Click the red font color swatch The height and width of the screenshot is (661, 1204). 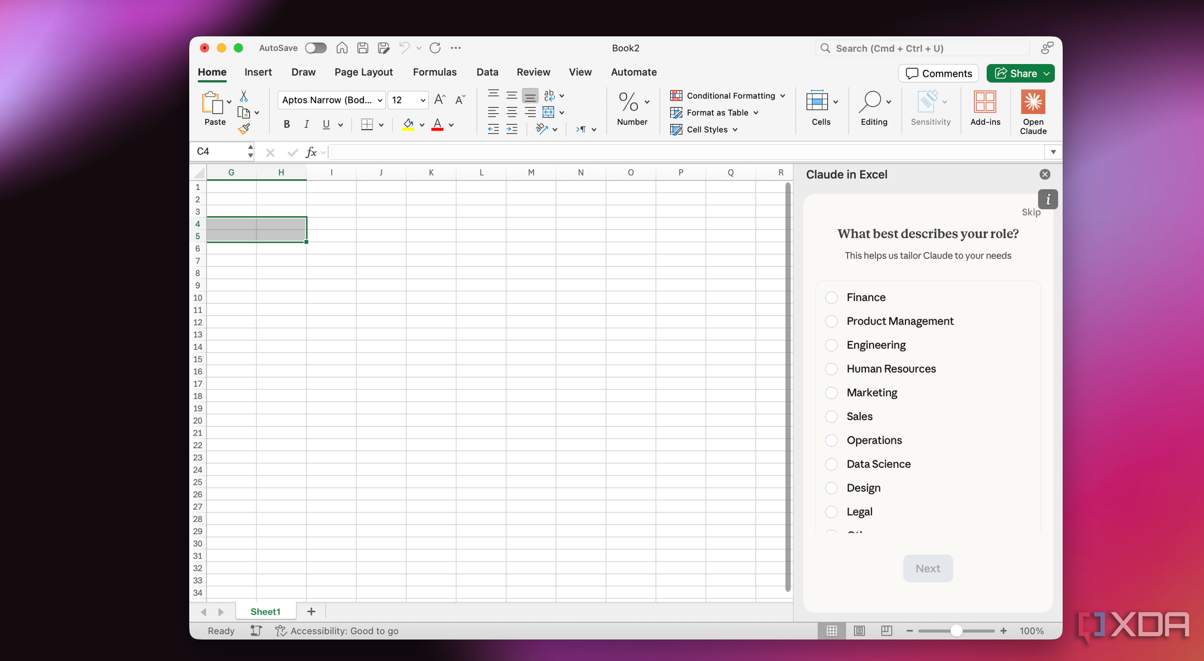click(437, 125)
